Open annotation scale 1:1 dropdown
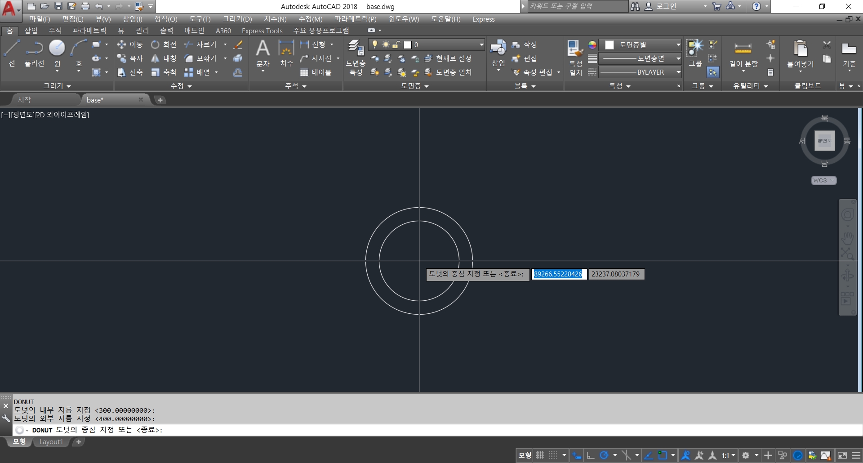This screenshot has height=463, width=863. (x=728, y=455)
